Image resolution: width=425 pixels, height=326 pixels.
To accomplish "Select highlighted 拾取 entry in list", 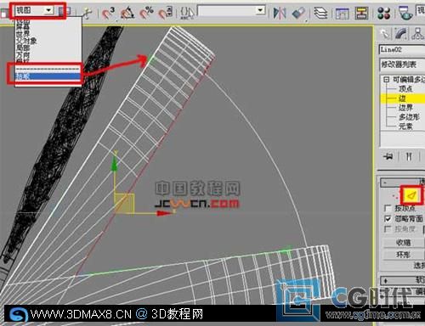I will 48,76.
